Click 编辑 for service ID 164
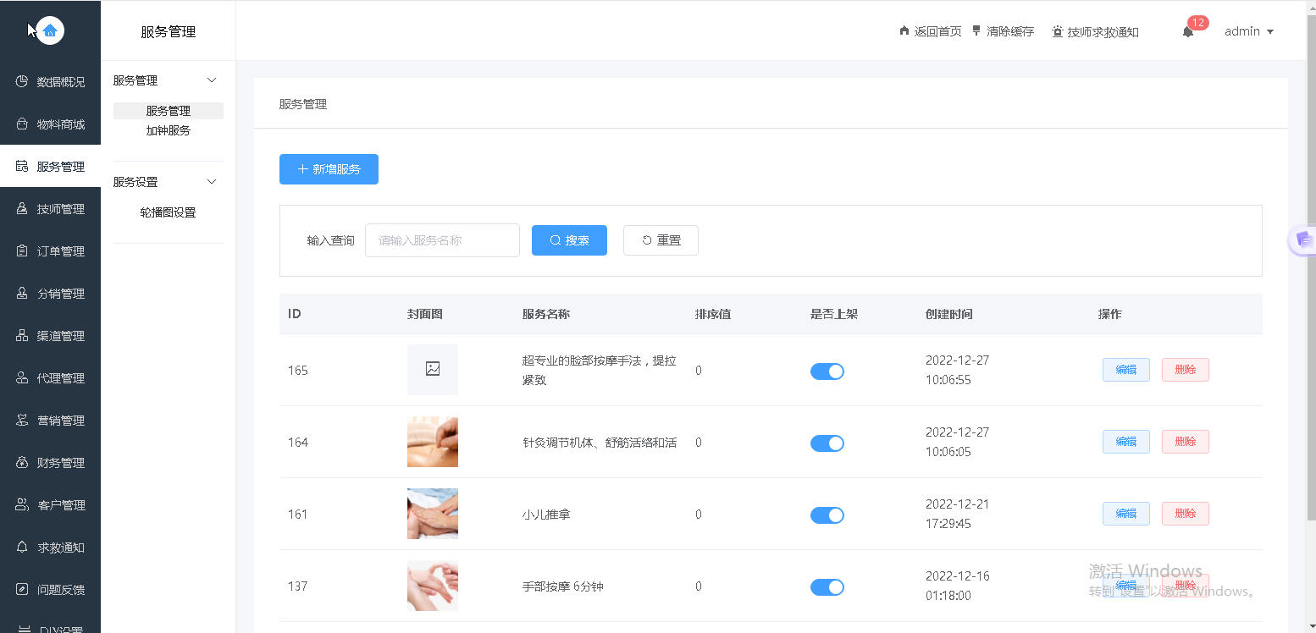 click(x=1126, y=442)
